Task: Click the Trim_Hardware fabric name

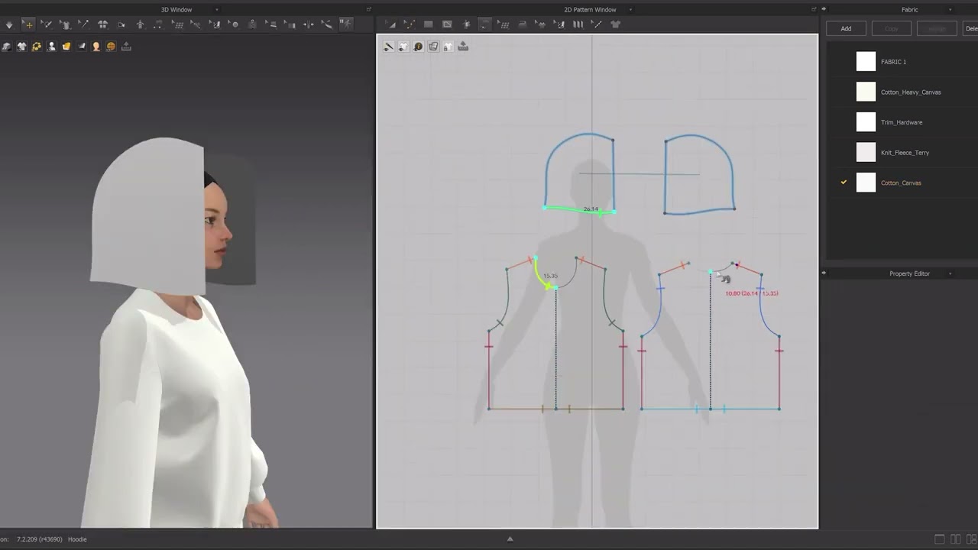Action: click(x=902, y=122)
